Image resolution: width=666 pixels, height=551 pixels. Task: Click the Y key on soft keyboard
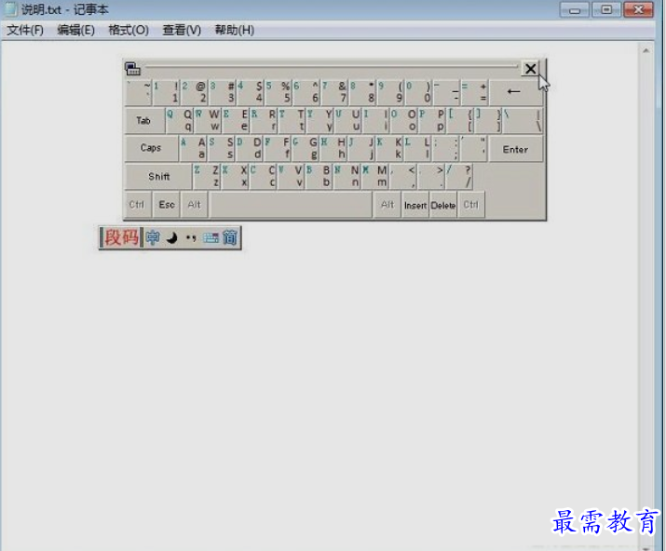319,121
